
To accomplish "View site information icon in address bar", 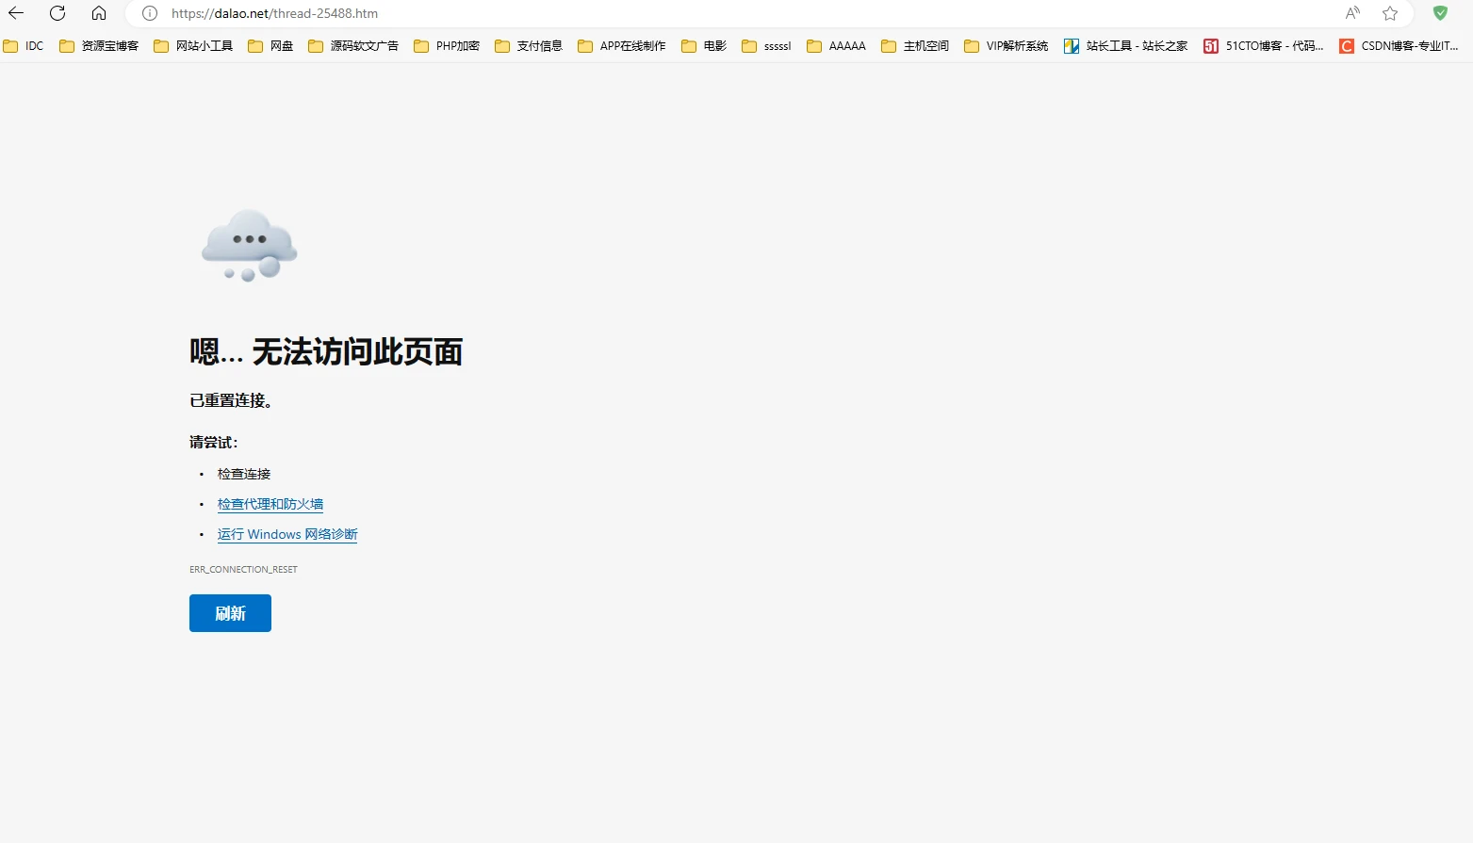I will [x=150, y=13].
